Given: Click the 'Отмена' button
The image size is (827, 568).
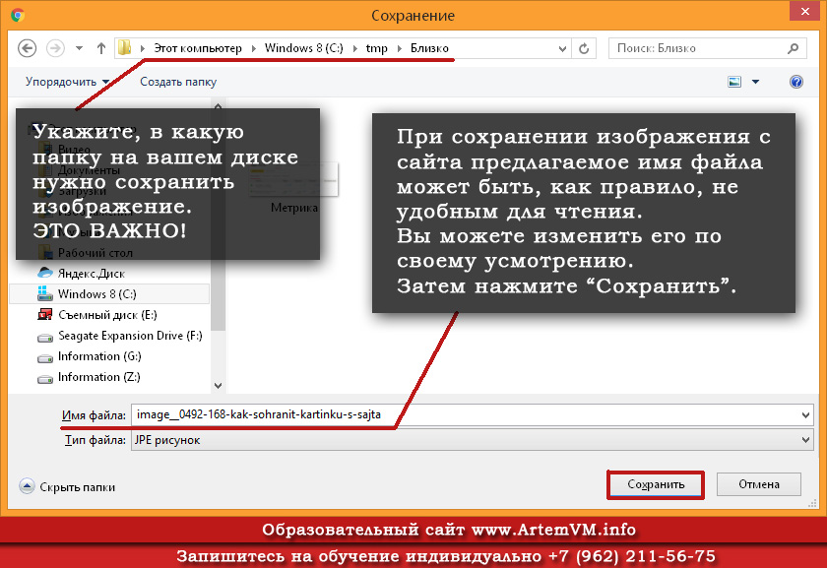Looking at the screenshot, I should click(x=759, y=484).
